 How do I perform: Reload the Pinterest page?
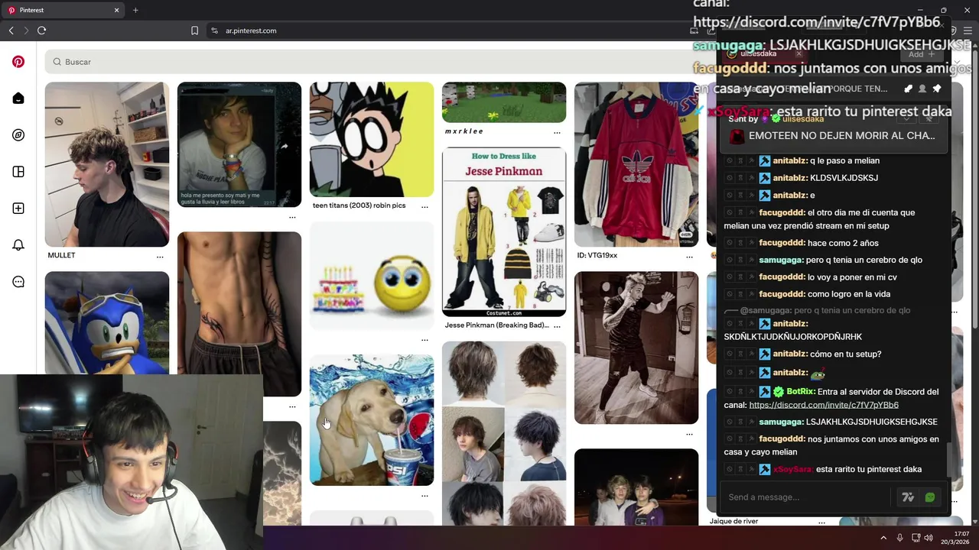click(41, 31)
